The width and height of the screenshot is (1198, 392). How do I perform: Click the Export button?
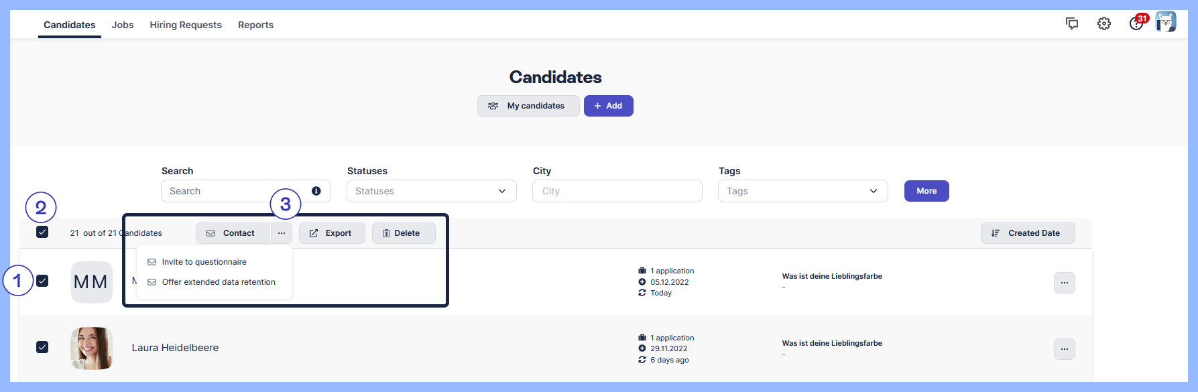click(x=332, y=233)
